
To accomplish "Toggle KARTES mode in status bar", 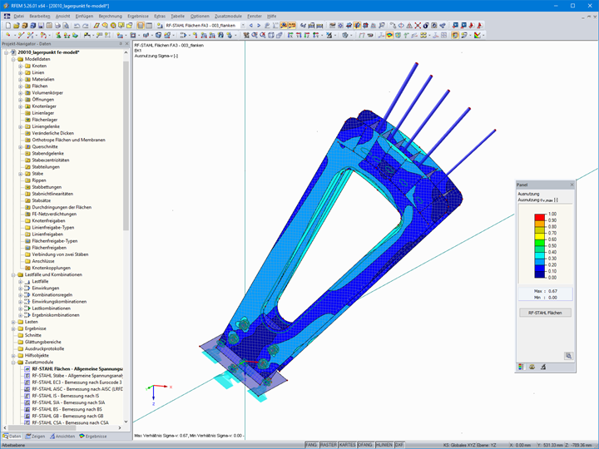I will click(347, 445).
